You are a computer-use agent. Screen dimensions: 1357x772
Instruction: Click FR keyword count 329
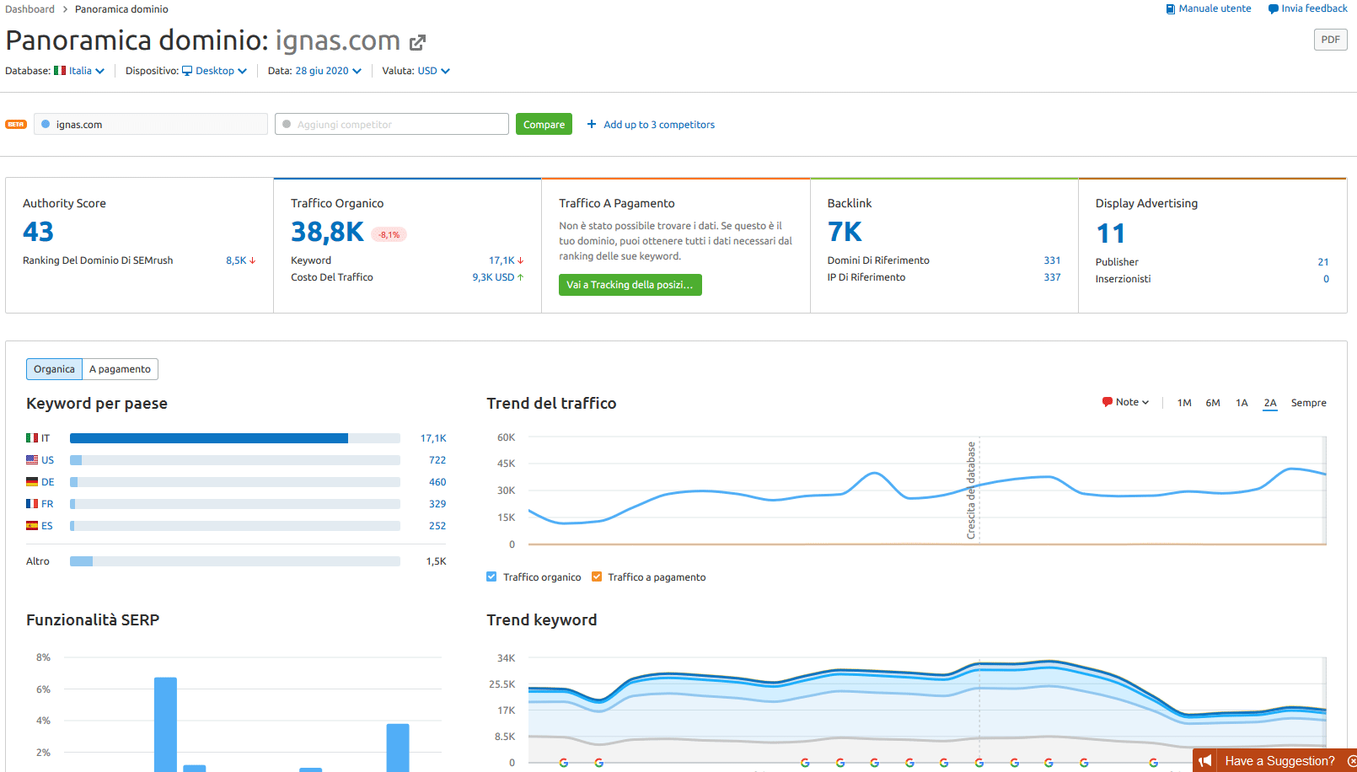click(437, 504)
